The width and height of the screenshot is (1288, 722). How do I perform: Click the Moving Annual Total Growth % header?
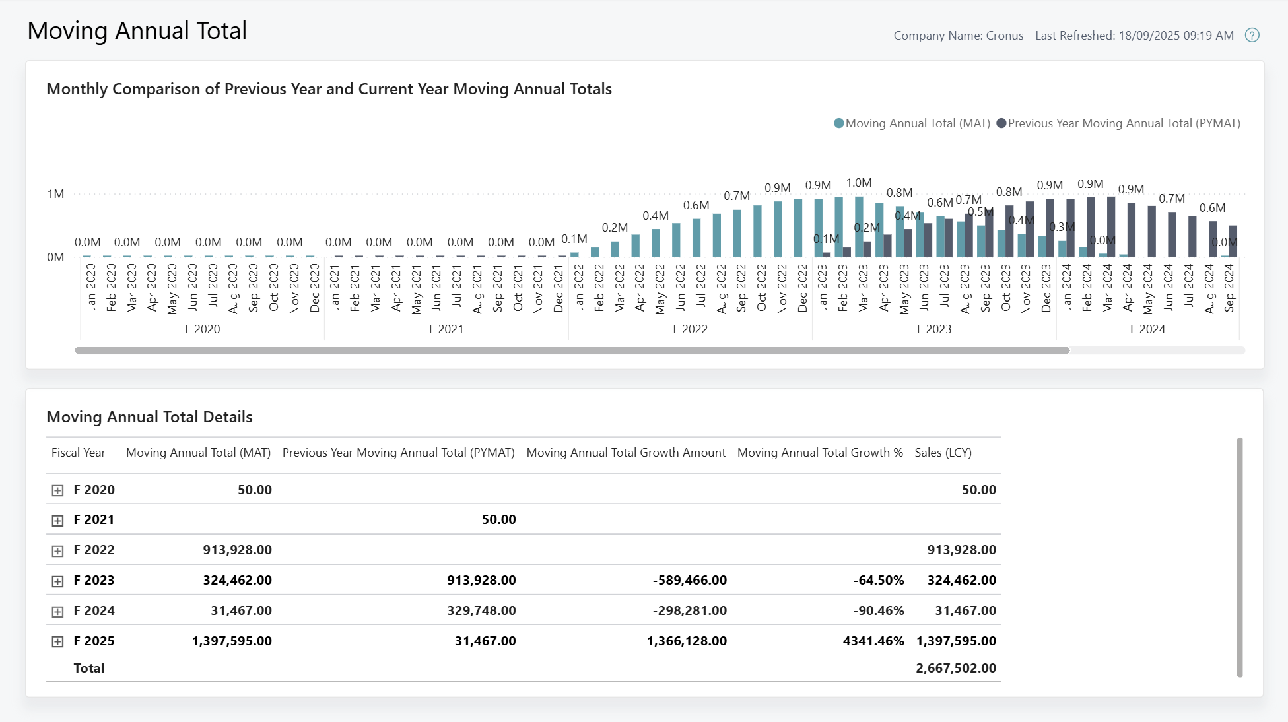[820, 453]
